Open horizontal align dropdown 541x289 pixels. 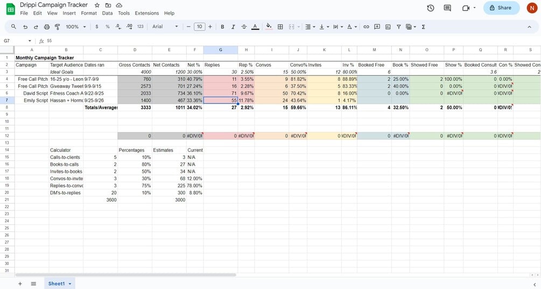coord(310,26)
